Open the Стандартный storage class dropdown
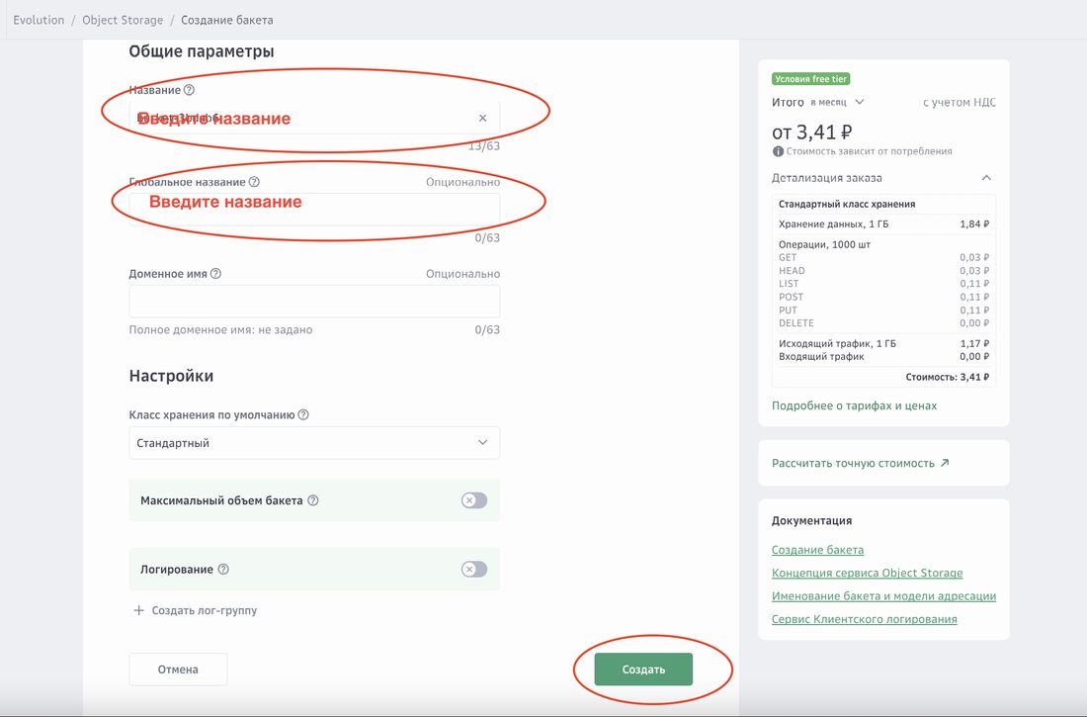The width and height of the screenshot is (1087, 717). coord(314,443)
